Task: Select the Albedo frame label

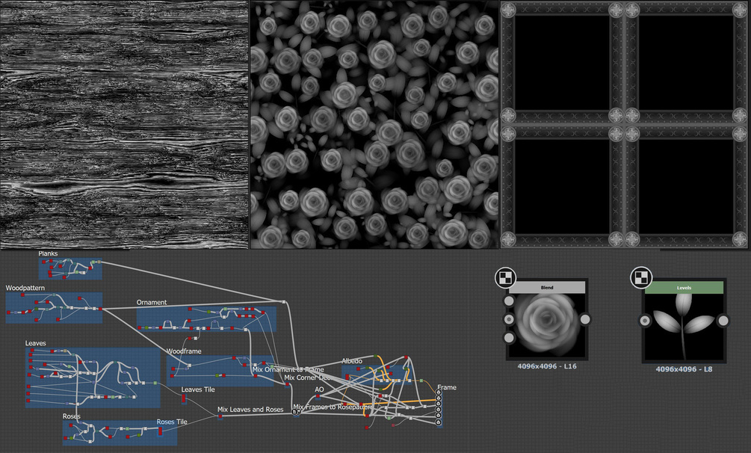Action: click(x=352, y=361)
